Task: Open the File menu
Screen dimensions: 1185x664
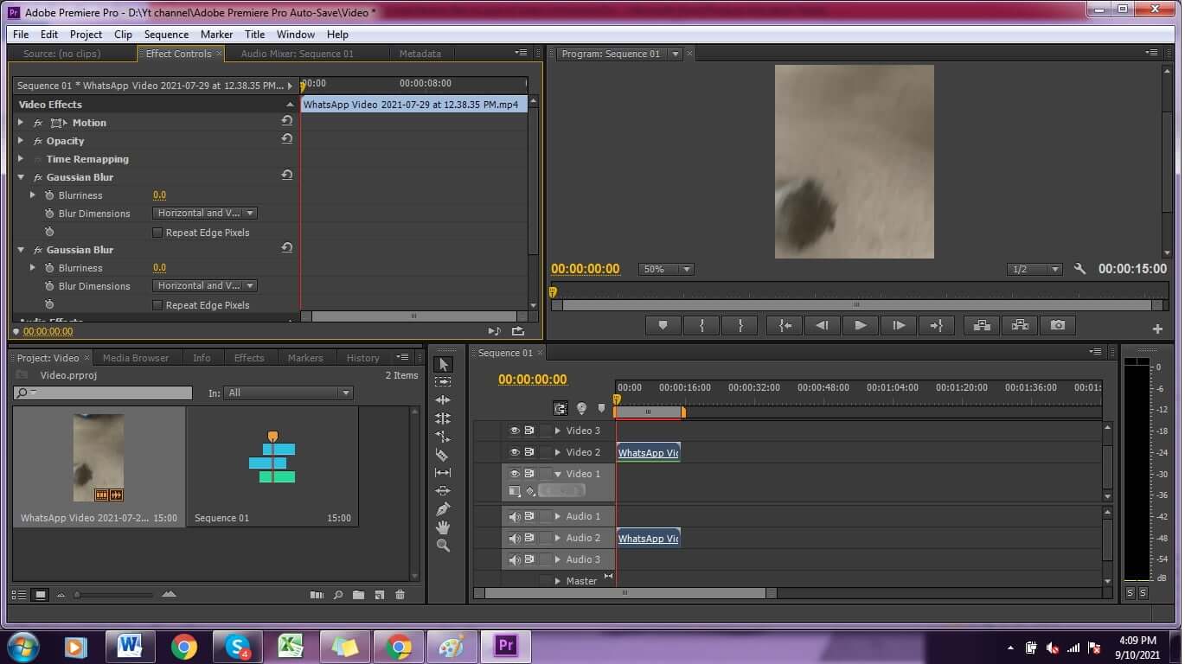Action: pos(21,35)
